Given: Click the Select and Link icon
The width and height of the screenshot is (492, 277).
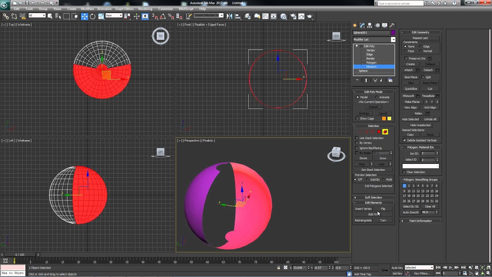Looking at the screenshot, I should (x=6, y=16).
